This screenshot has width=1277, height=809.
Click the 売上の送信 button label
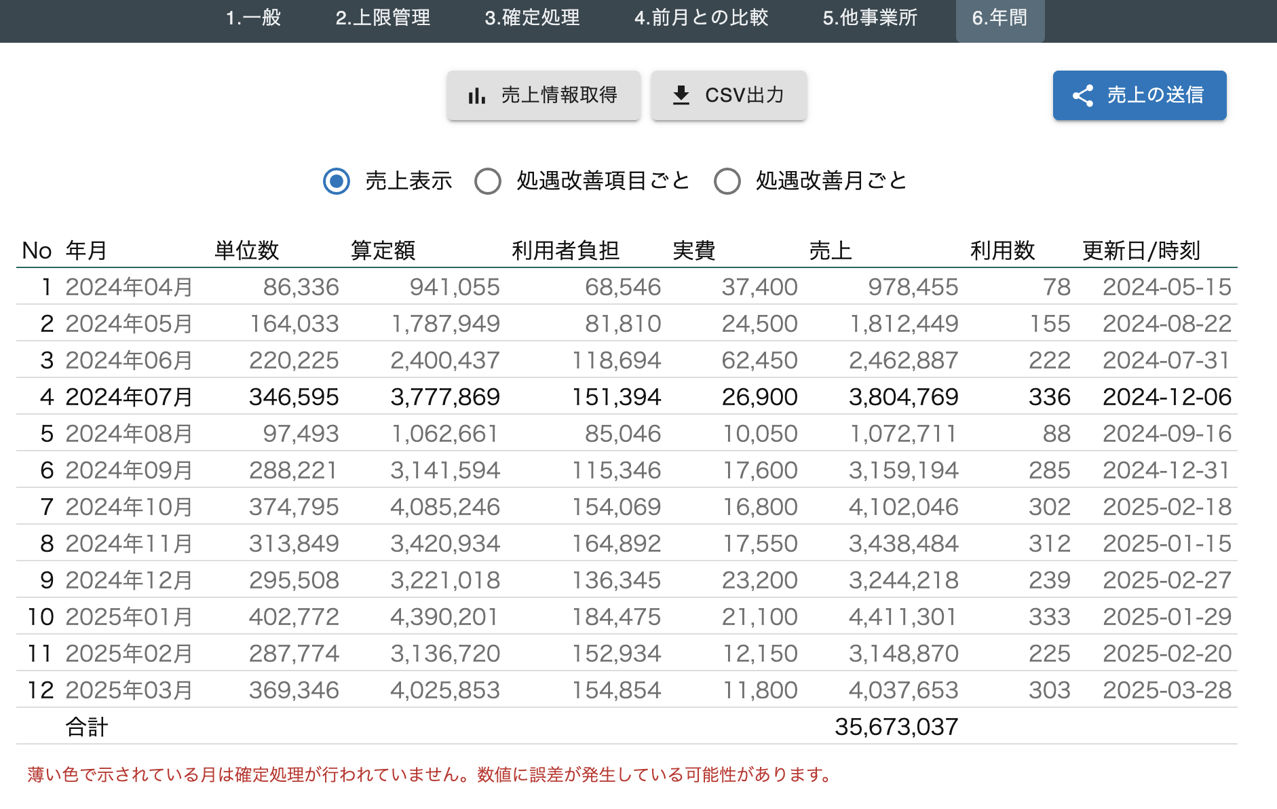click(x=1156, y=96)
